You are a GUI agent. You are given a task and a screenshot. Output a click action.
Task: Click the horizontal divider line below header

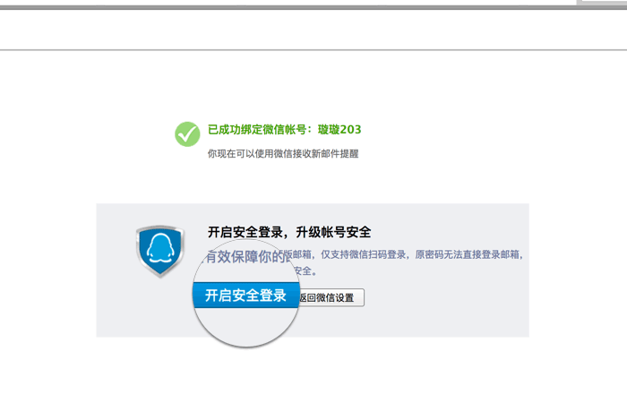(x=313, y=50)
